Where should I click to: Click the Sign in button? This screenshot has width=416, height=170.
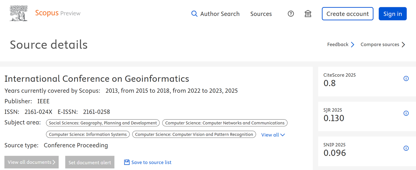[x=393, y=14]
